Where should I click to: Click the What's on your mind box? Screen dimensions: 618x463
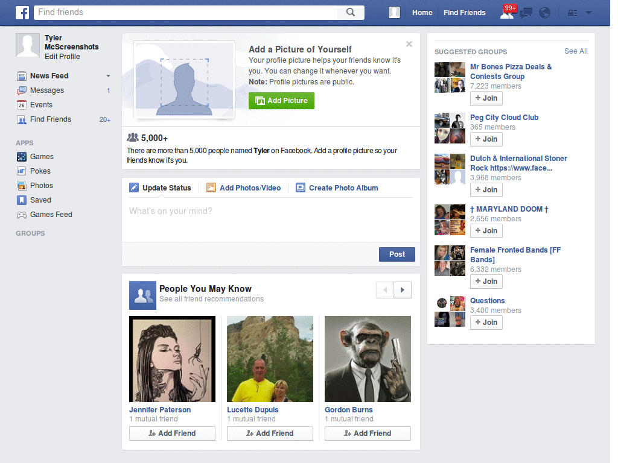pos(271,219)
